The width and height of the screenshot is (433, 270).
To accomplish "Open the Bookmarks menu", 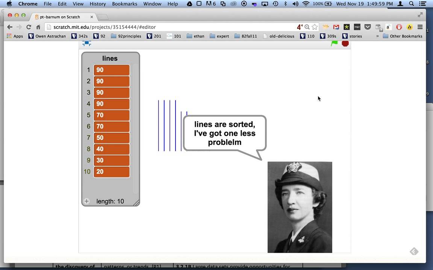I will (x=124, y=4).
